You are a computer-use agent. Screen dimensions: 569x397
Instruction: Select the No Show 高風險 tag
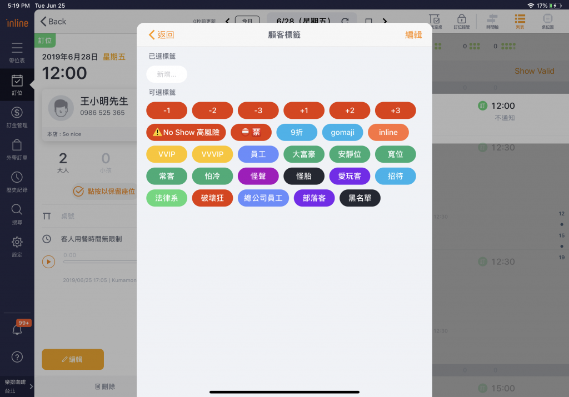coord(186,132)
